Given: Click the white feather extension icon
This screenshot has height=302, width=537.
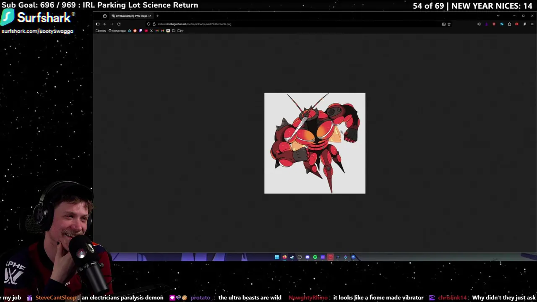Looking at the screenshot, I should pyautogui.click(x=524, y=24).
